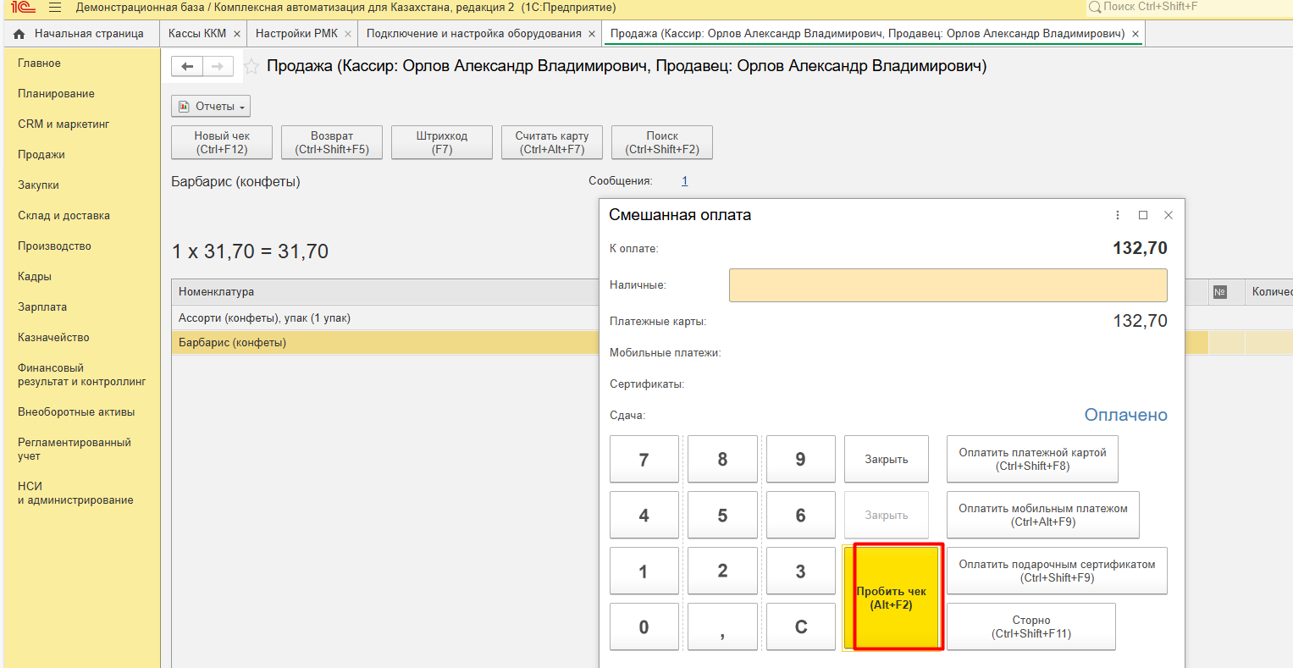1293x668 pixels.
Task: Click the Наличные input field
Action: (948, 285)
